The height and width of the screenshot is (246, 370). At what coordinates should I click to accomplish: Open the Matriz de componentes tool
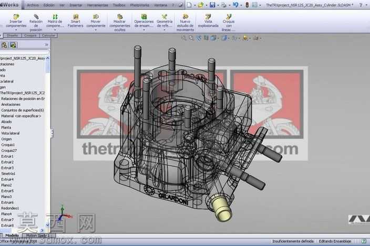55,21
